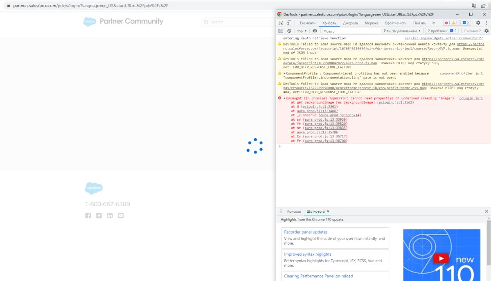Open the Recorder panel updates link
Viewport: 491px width, 281px height.
pyautogui.click(x=306, y=232)
